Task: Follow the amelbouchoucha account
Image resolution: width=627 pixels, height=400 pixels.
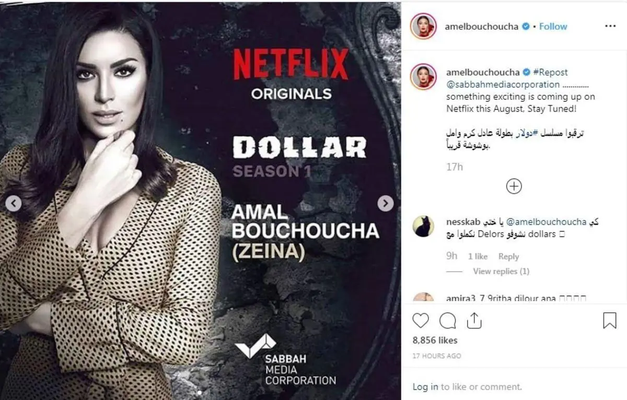Action: [x=553, y=26]
